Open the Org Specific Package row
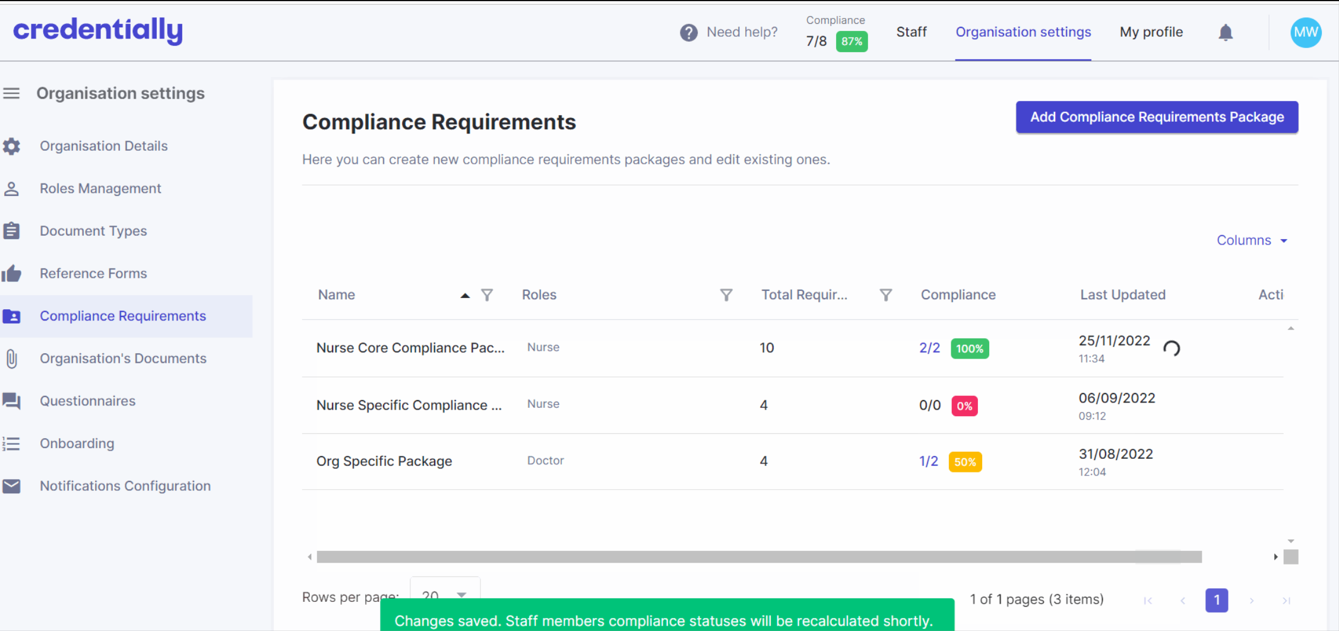The image size is (1339, 631). pos(793,462)
